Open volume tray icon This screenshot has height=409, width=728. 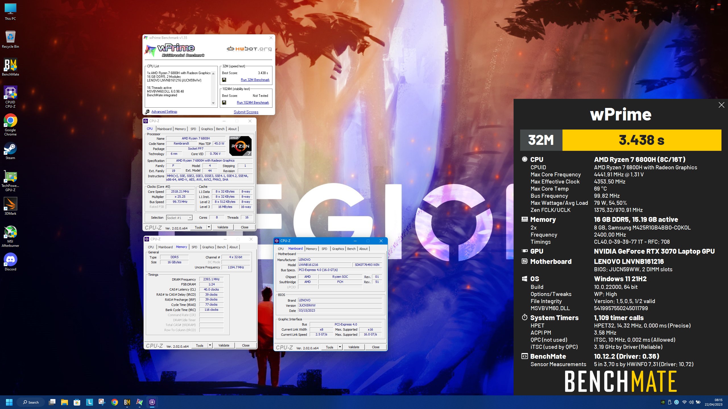coord(691,402)
